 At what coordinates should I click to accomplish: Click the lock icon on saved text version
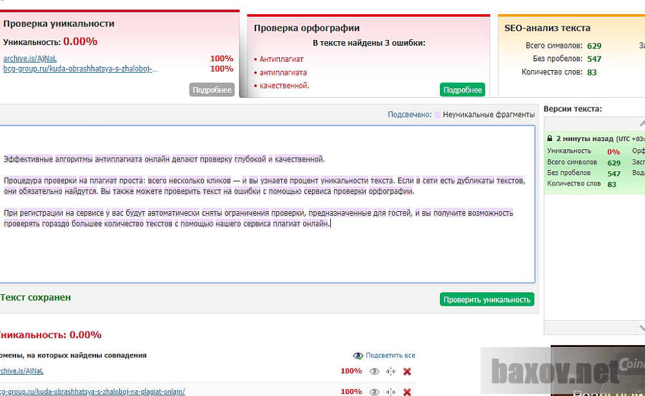point(550,138)
